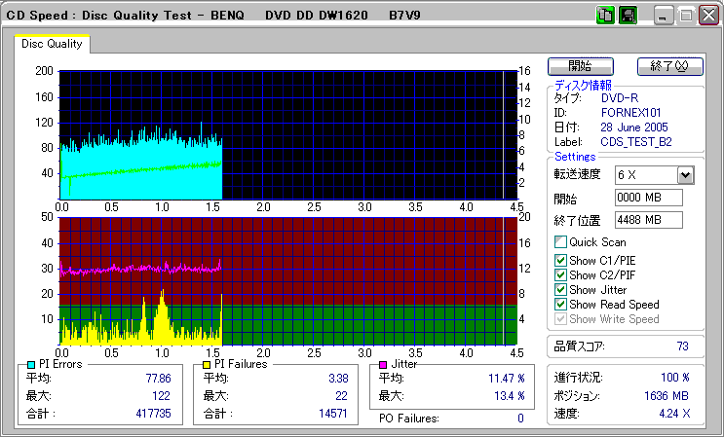The width and height of the screenshot is (724, 437).
Task: Click the green copy-to-clipboard icon in title bar
Action: pos(605,16)
